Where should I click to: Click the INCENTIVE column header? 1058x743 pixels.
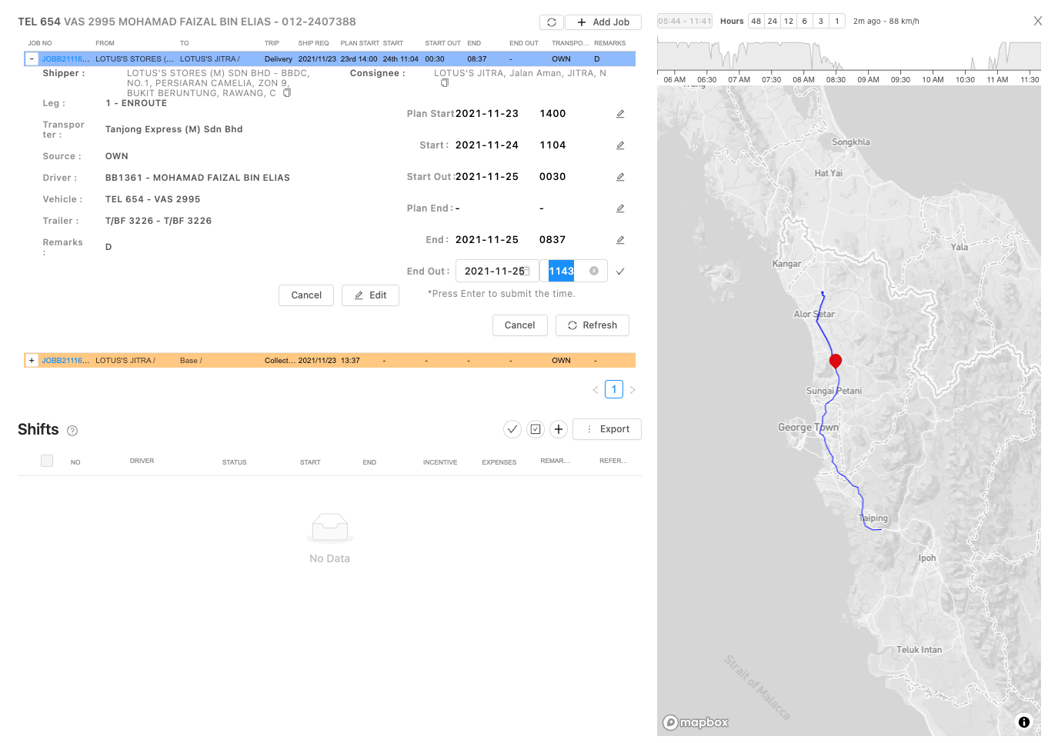point(440,462)
